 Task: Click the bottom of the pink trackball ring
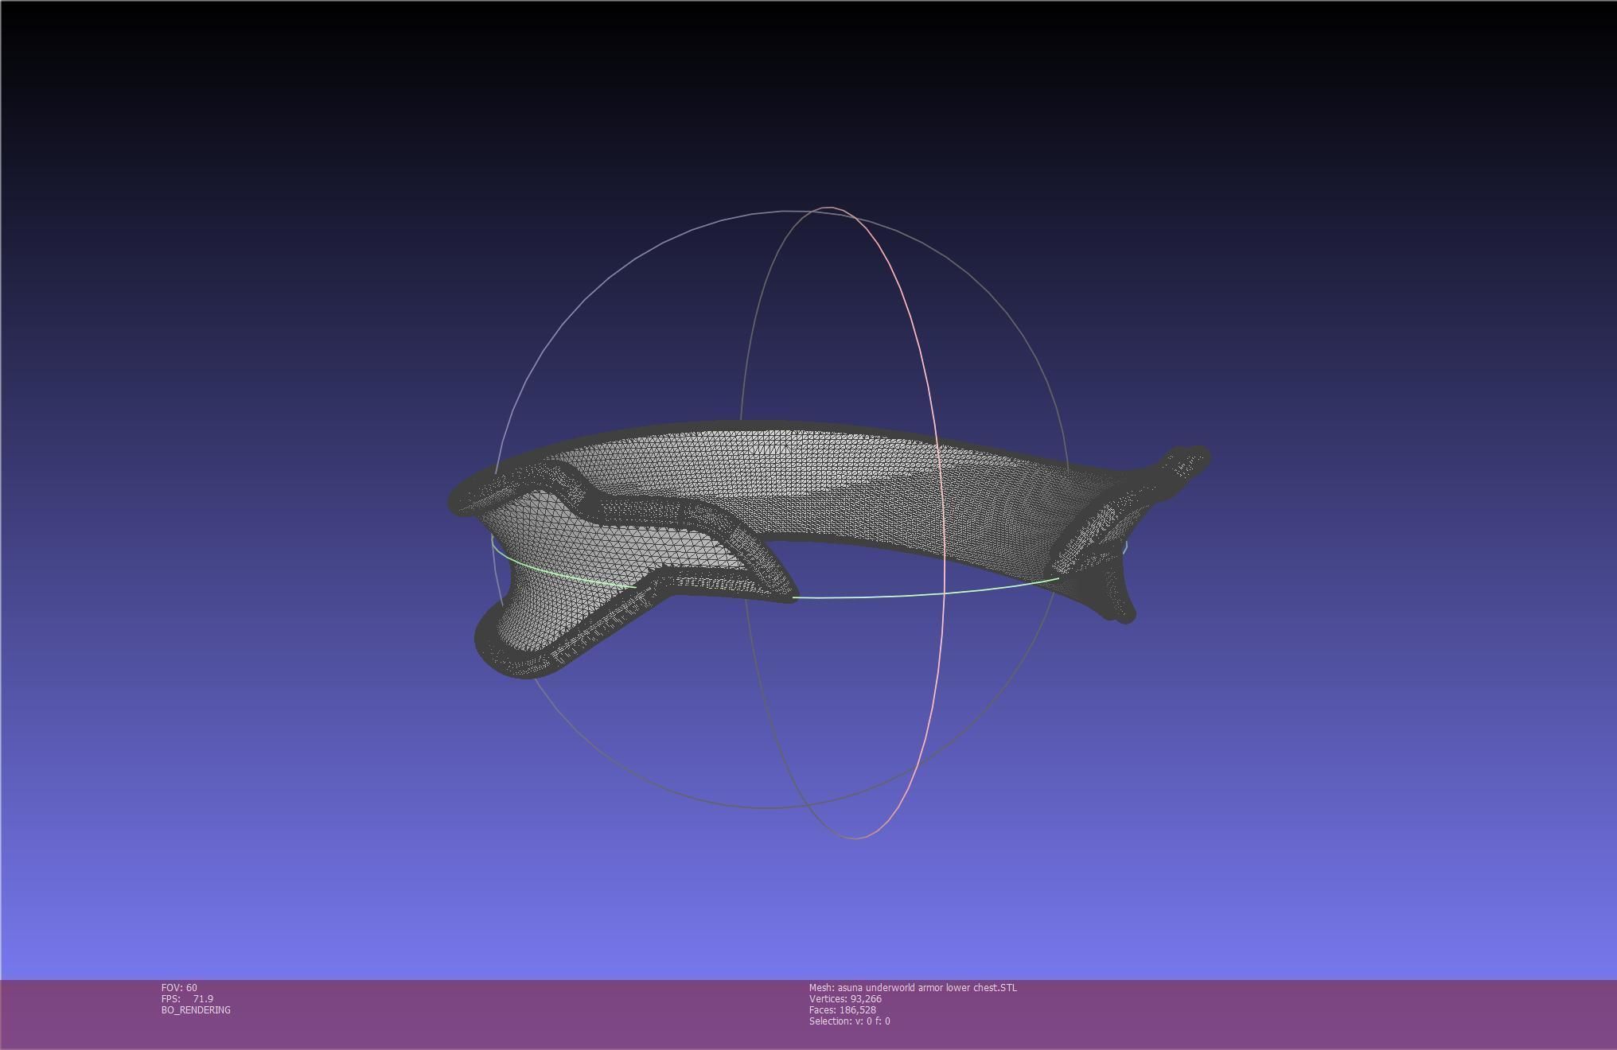[856, 838]
